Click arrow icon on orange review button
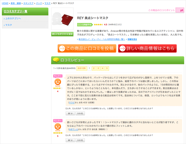The image size is (186, 144). (x=62, y=48)
